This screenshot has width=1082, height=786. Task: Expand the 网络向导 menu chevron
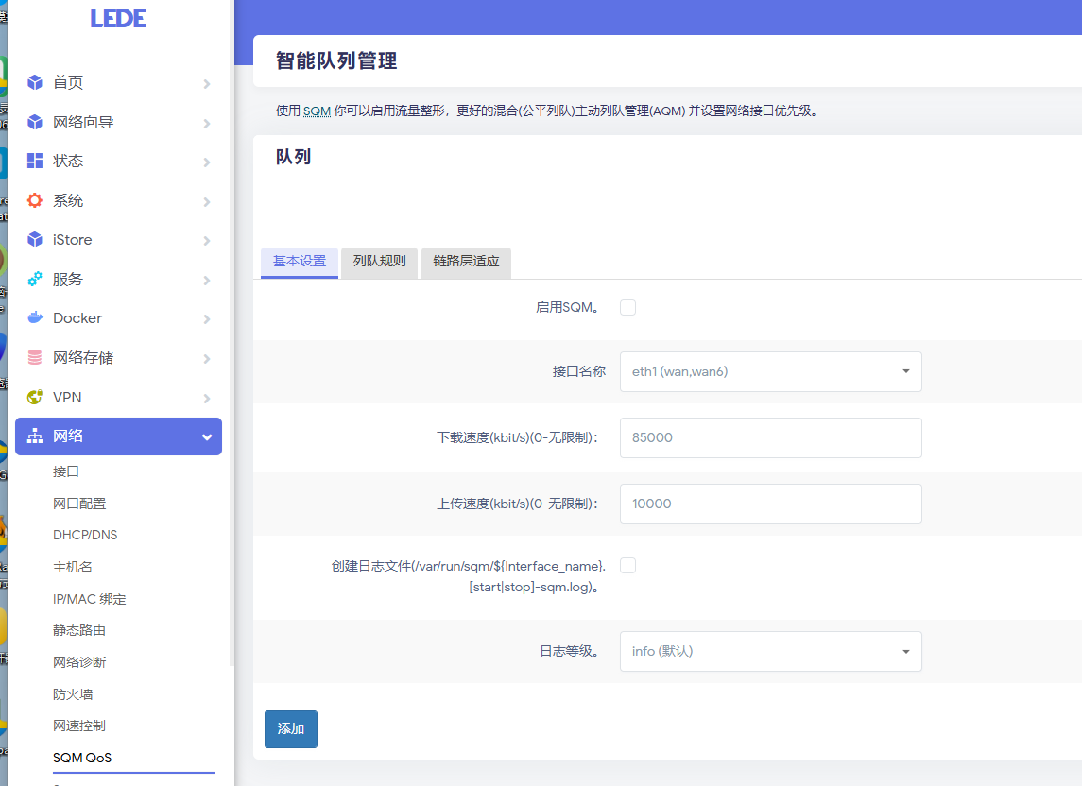click(207, 123)
